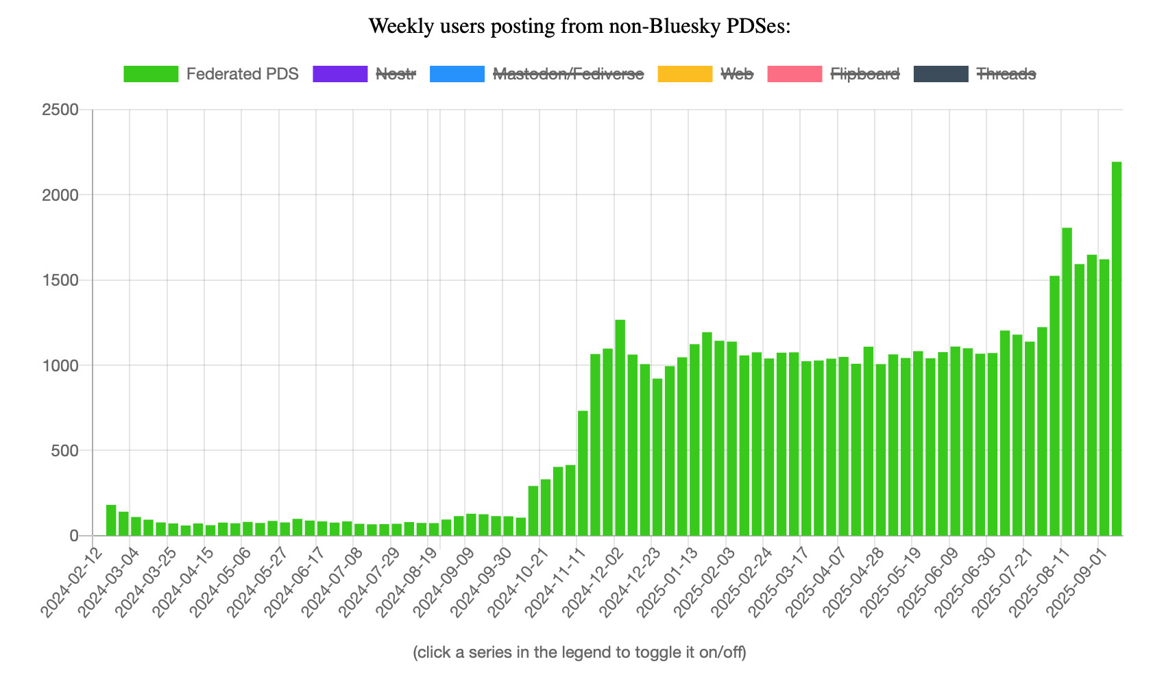The height and width of the screenshot is (692, 1164).
Task: Click the legend toggle hint text
Action: (x=579, y=652)
